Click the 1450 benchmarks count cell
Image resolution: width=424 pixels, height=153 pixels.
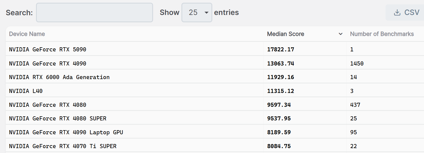tap(357, 64)
